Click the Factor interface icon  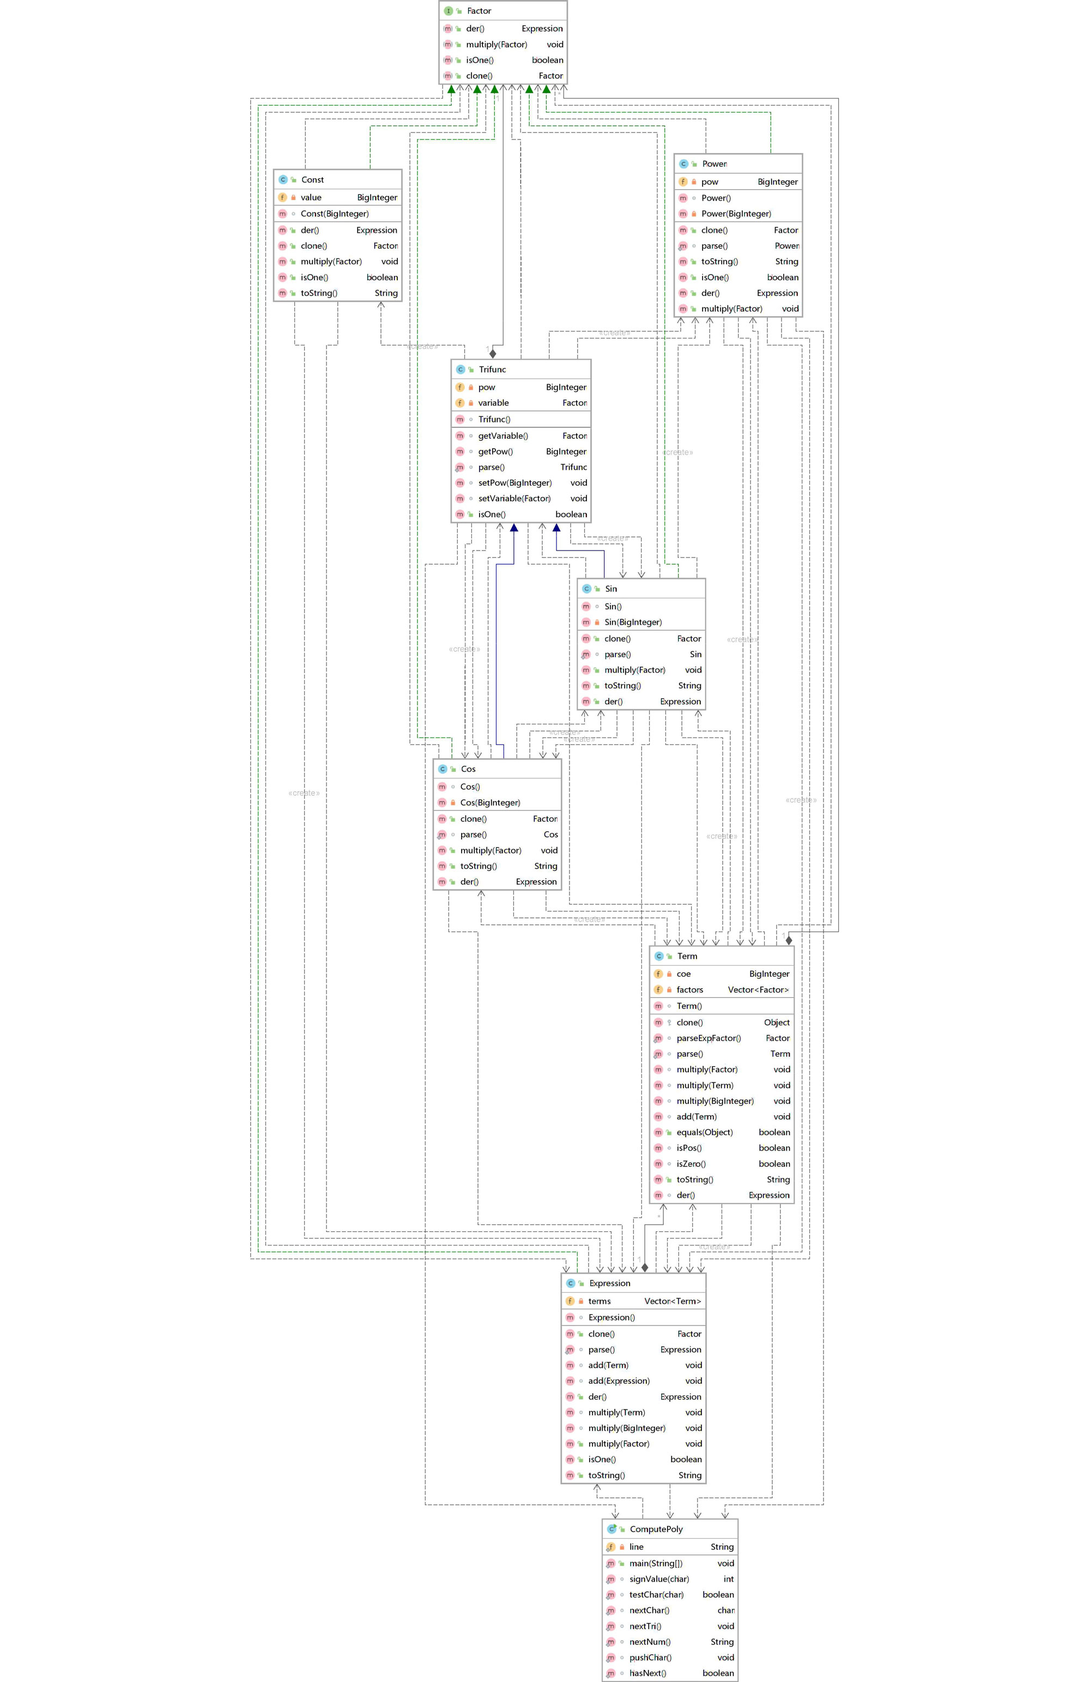click(448, 10)
